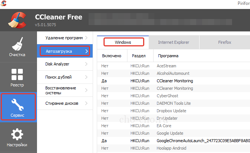The width and height of the screenshot is (250, 153).
Task: Switch to the Internet Explorer tab
Action: click(x=173, y=42)
